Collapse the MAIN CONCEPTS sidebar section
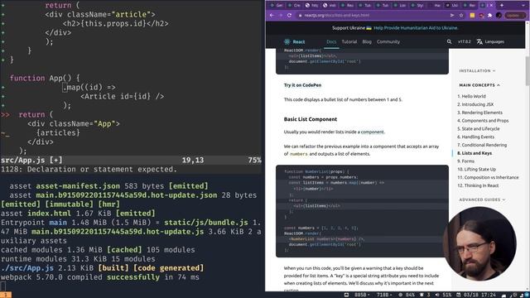Viewport: 530px width, 298px height. [x=479, y=85]
